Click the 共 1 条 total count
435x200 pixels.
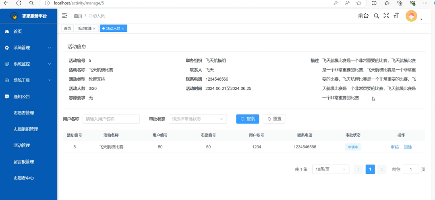coord(301,169)
